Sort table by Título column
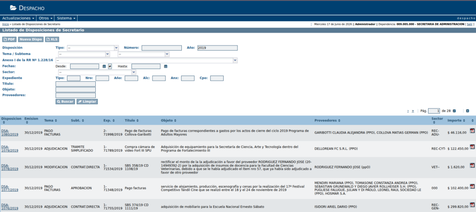This screenshot has height=212, width=476. pos(137,121)
